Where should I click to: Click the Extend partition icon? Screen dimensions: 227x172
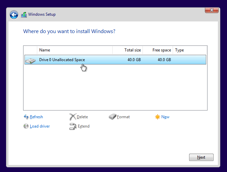[73, 126]
